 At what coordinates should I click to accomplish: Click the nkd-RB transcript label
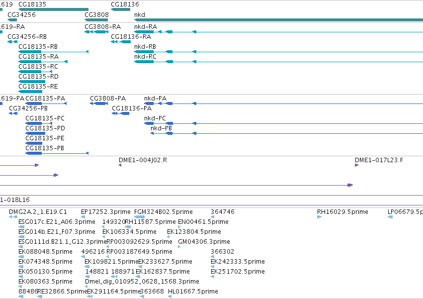point(145,47)
